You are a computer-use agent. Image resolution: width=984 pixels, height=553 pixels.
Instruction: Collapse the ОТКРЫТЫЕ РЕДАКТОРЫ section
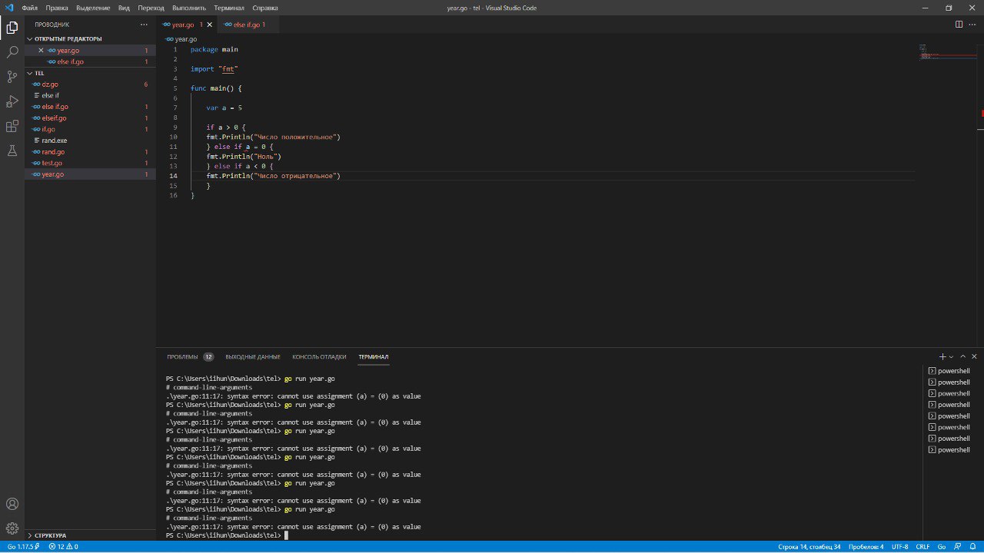tap(68, 38)
